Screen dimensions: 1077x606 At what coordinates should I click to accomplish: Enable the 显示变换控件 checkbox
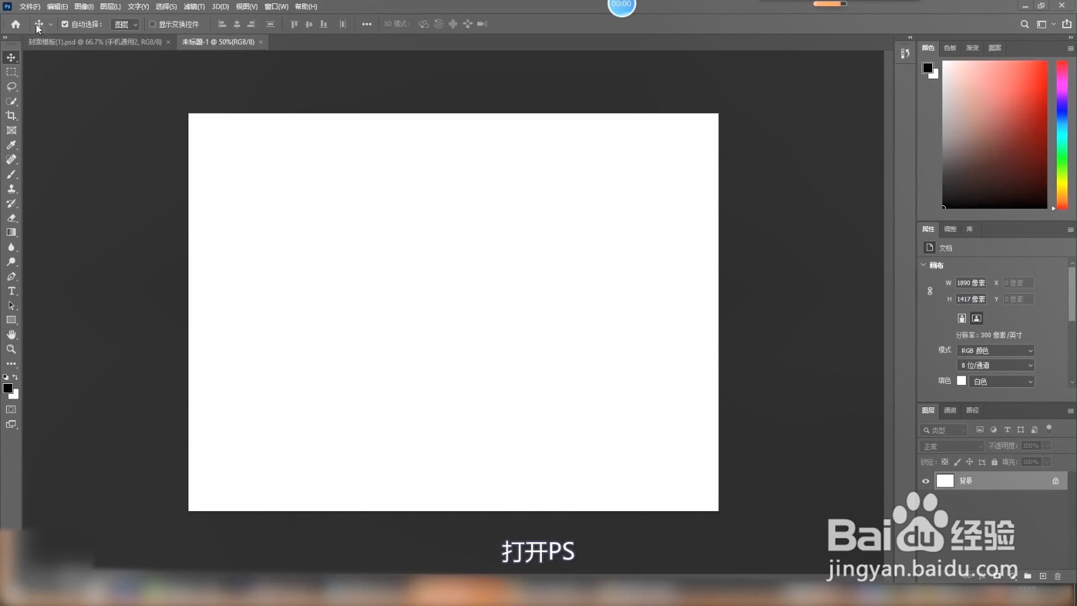click(152, 24)
